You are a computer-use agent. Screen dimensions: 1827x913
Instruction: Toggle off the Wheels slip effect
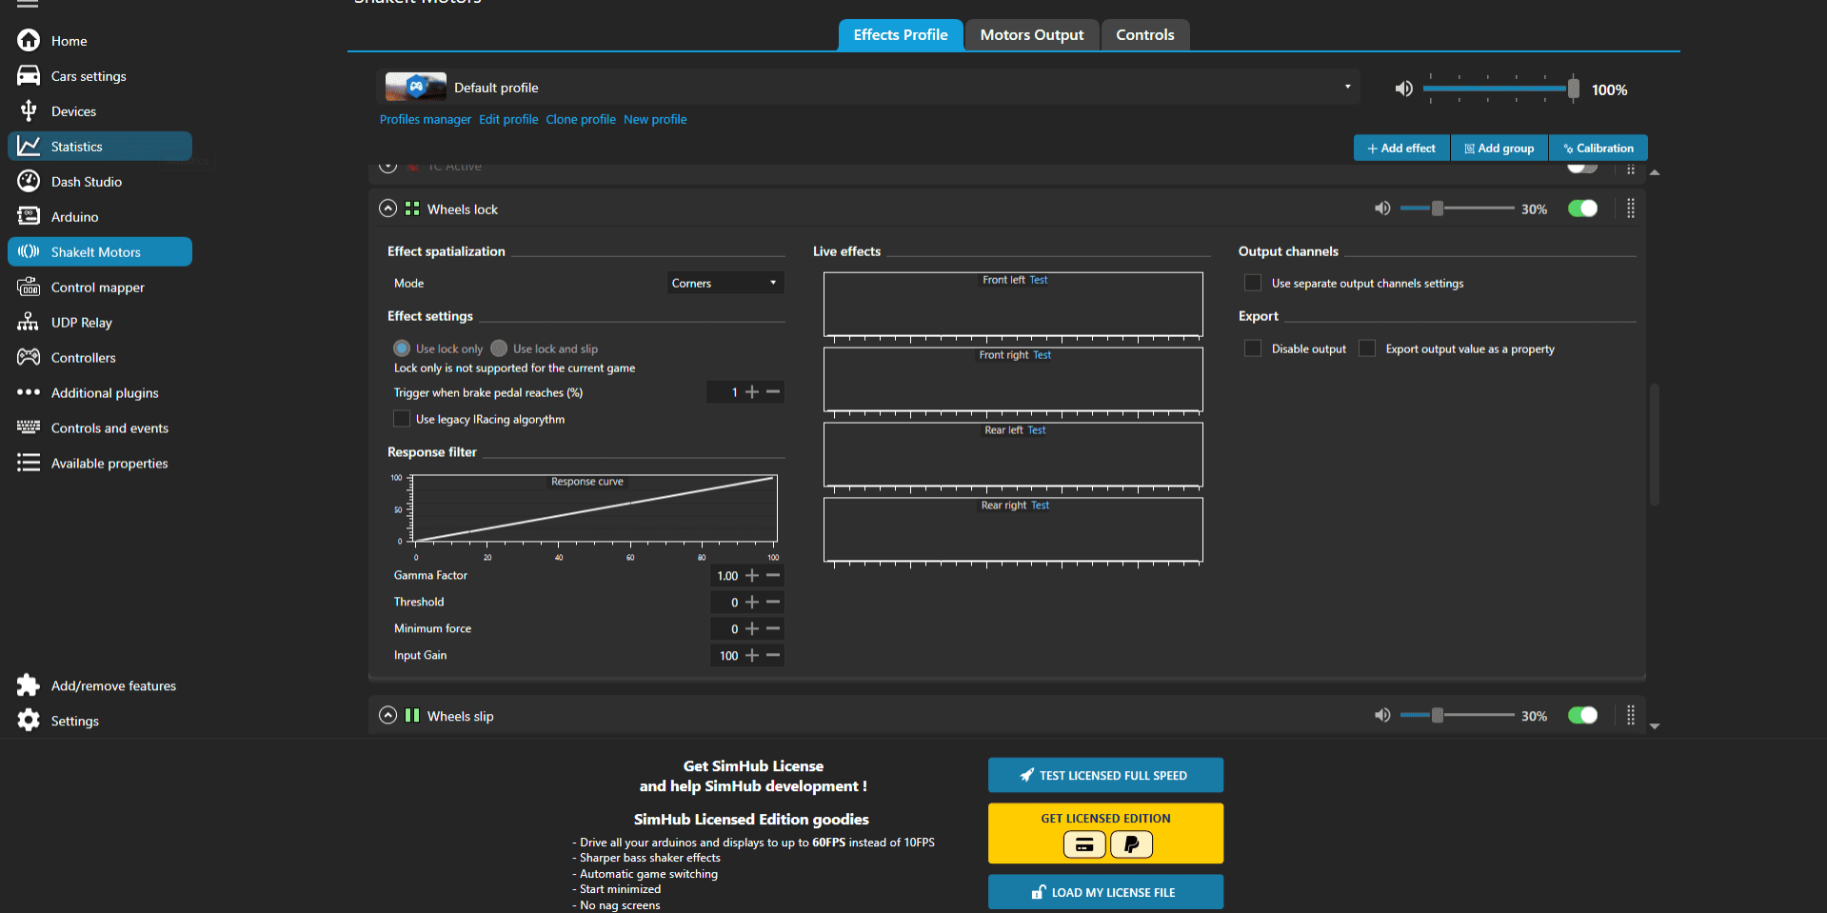[1581, 715]
